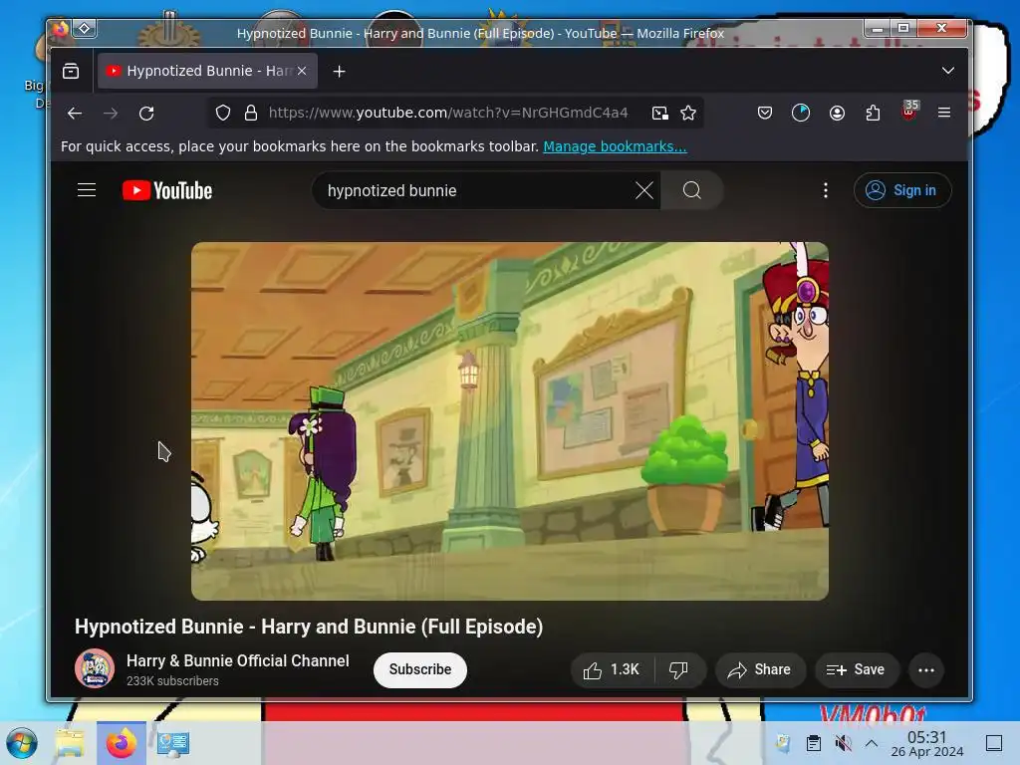Save page to Pocket

coord(765,114)
